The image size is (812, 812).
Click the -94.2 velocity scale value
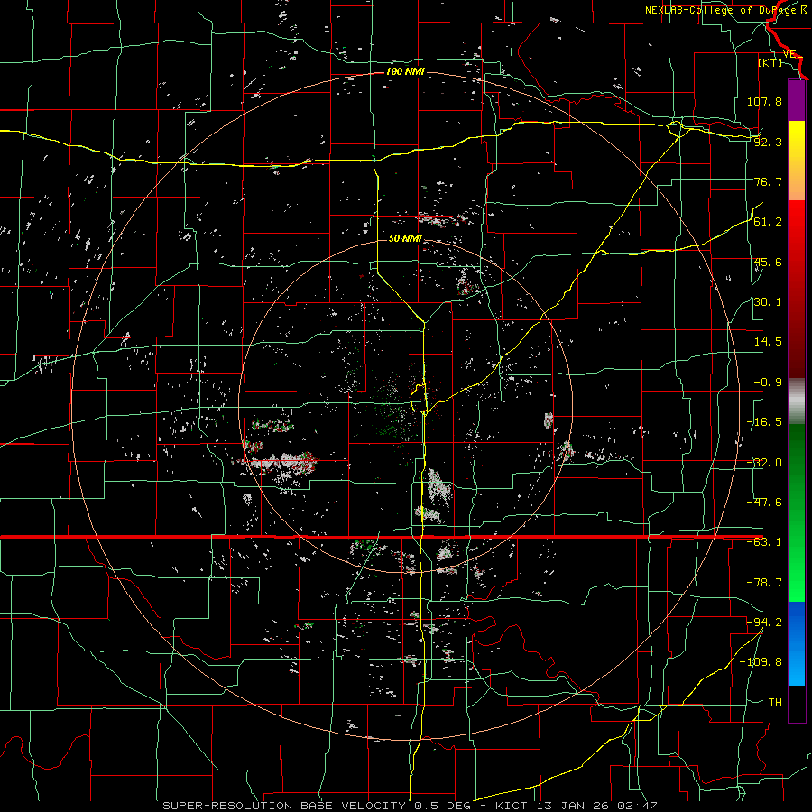tap(764, 622)
